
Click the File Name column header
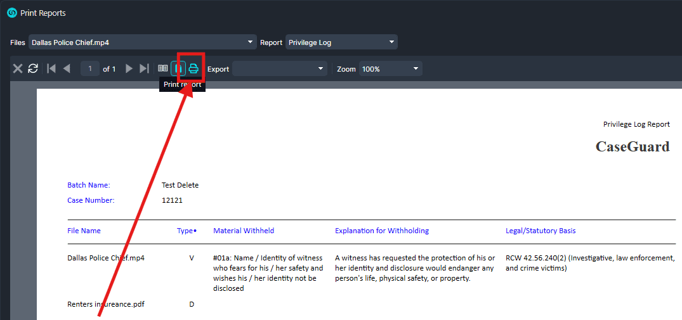click(x=84, y=231)
